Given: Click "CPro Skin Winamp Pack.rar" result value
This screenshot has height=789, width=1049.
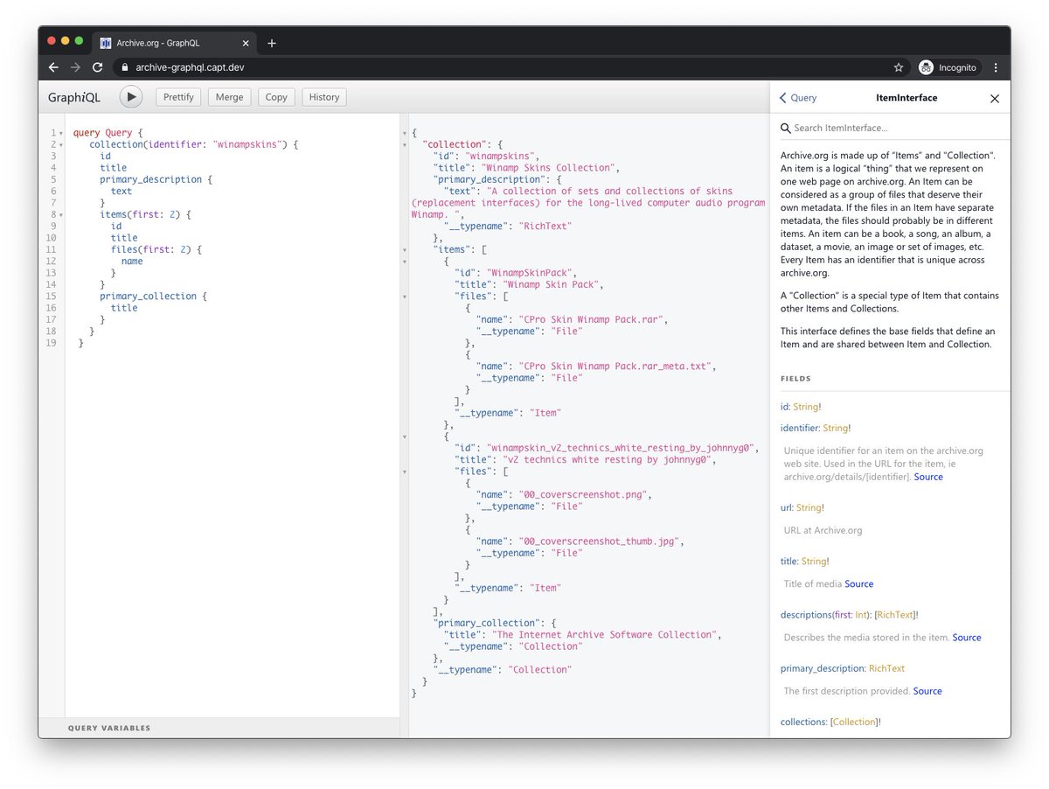Looking at the screenshot, I should (593, 319).
